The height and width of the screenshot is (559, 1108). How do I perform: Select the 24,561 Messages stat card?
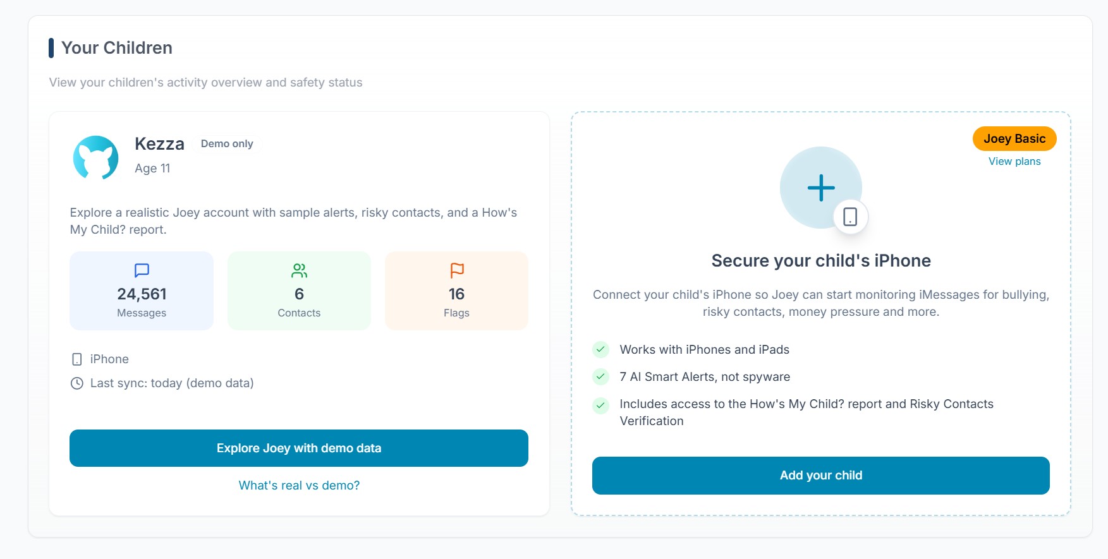point(142,291)
